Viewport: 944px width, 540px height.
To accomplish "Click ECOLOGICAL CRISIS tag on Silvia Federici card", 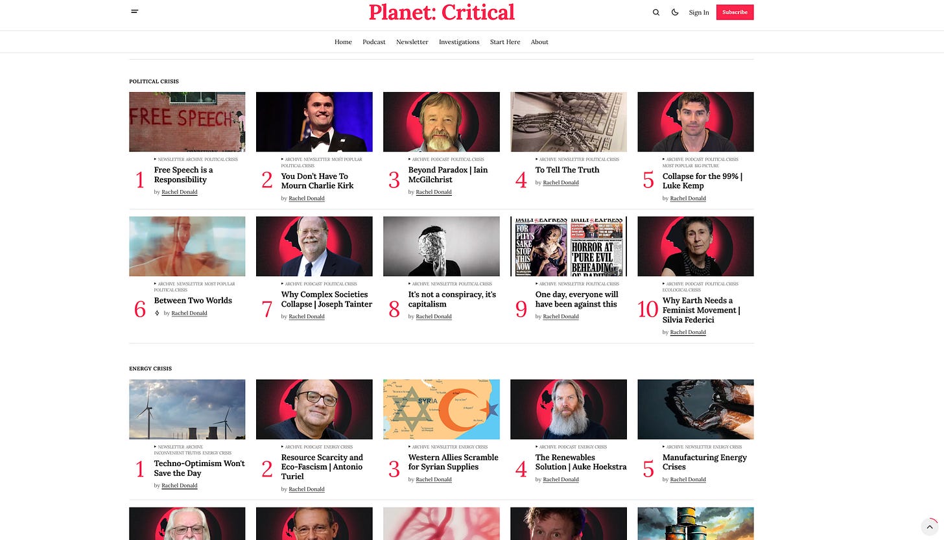I will tap(681, 290).
